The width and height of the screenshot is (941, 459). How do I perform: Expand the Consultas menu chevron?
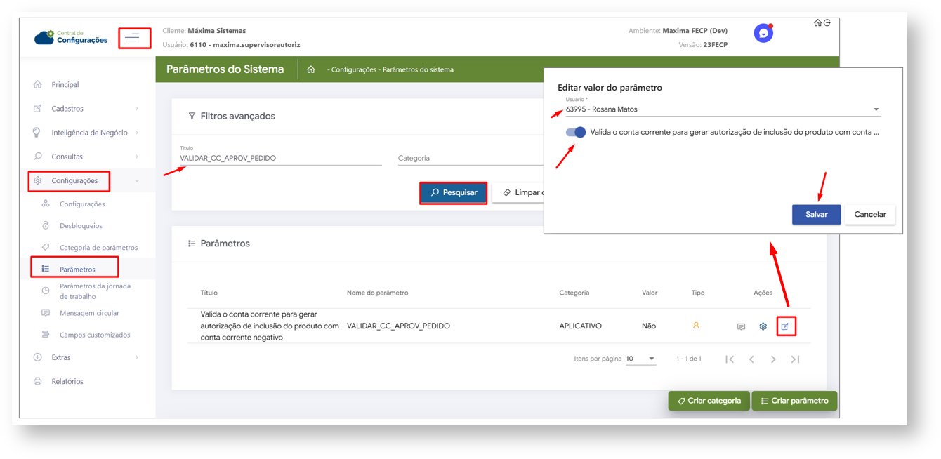pyautogui.click(x=137, y=157)
